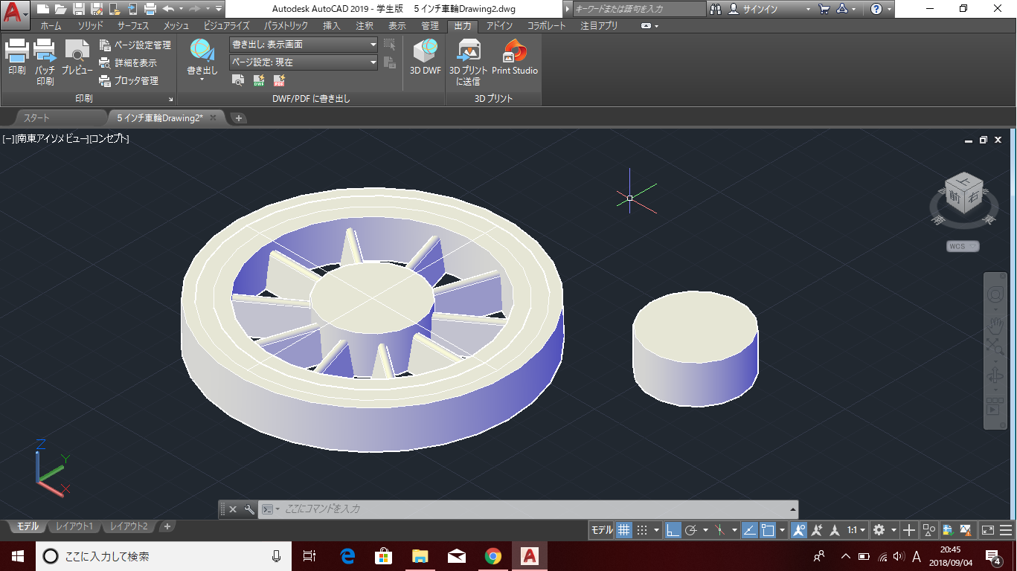Image resolution: width=1017 pixels, height=571 pixels.
Task: Open Google Chrome from the taskbar
Action: click(493, 556)
